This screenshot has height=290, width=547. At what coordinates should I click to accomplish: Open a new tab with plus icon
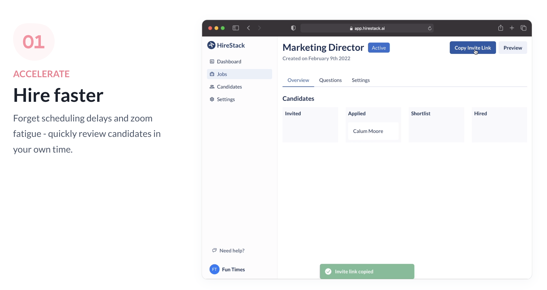(x=512, y=28)
